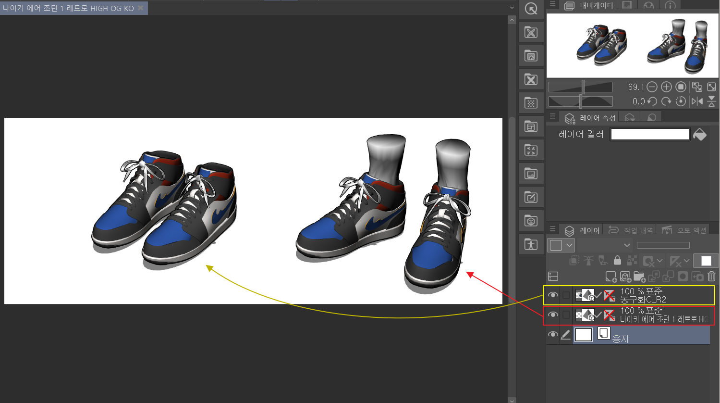Open material folder with image picture icon
The width and height of the screenshot is (720, 403).
[531, 174]
